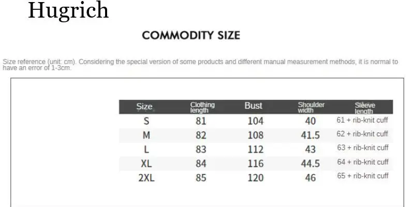Select the Clothing length column header

pos(202,107)
